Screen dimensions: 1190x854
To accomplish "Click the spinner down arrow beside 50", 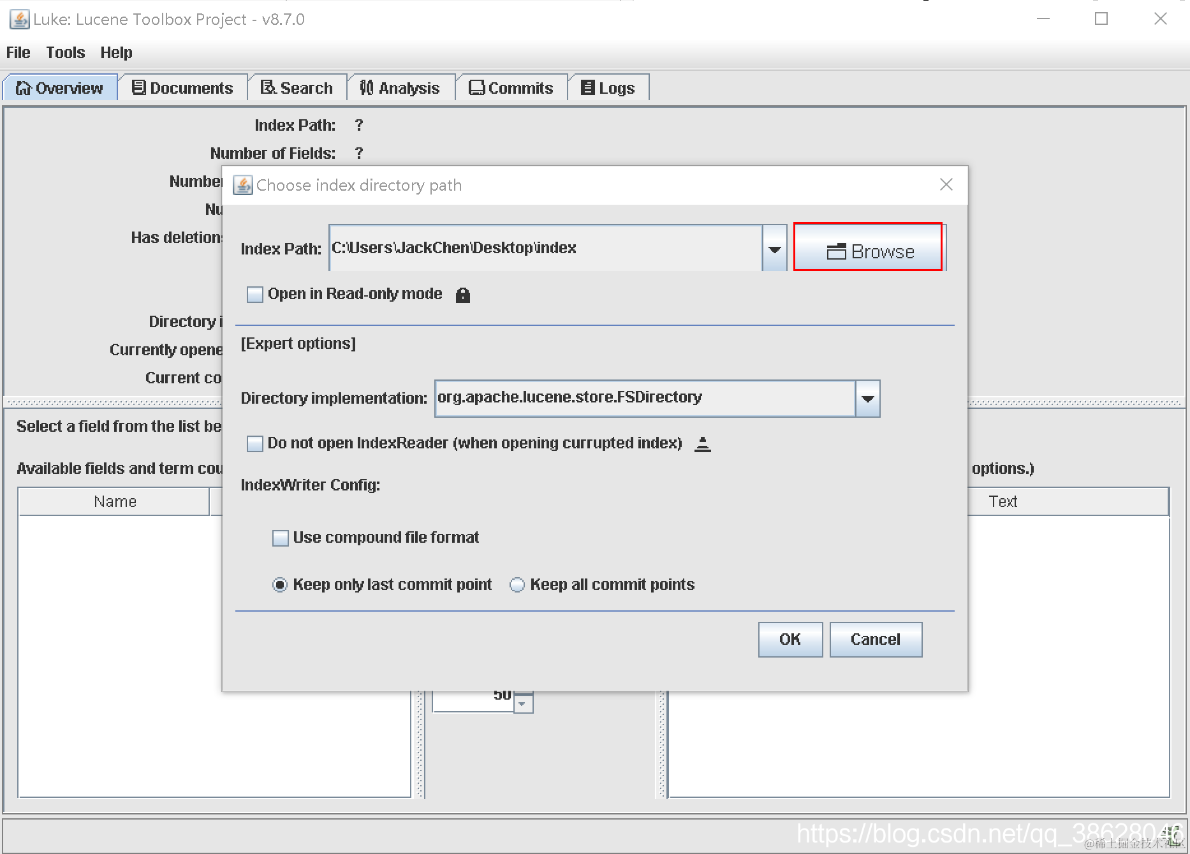I will (x=523, y=704).
